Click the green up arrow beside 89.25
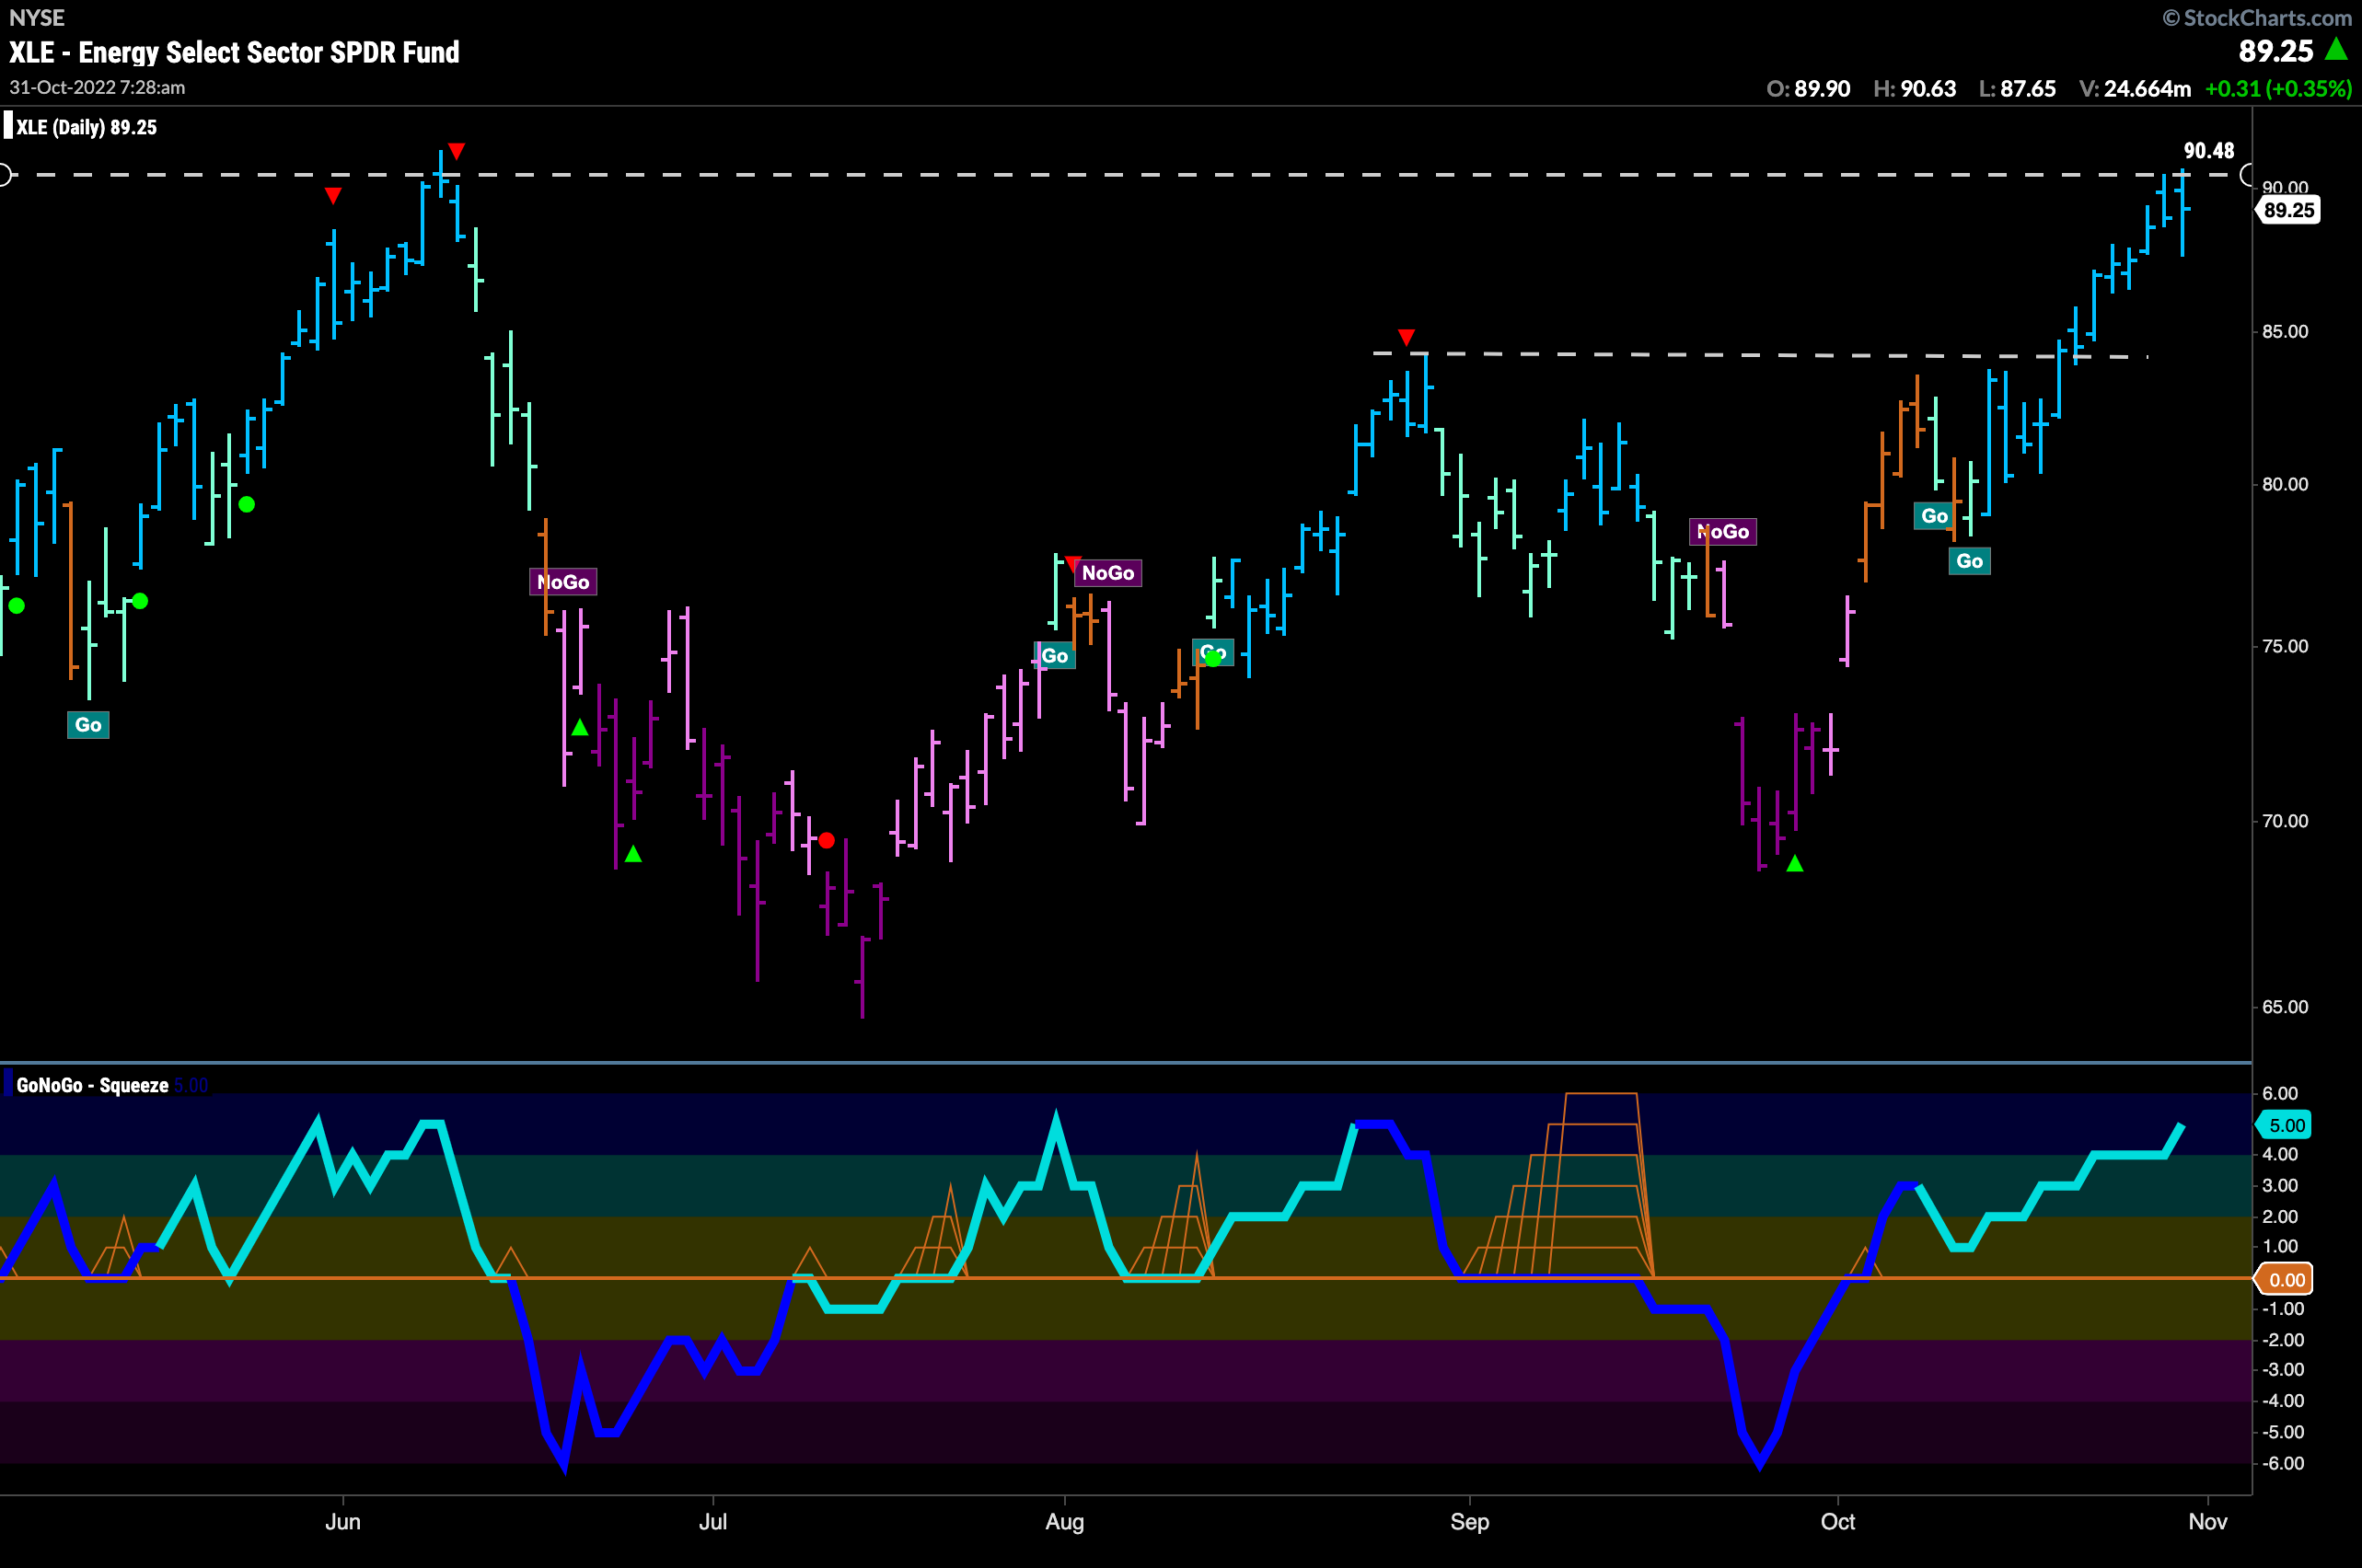Screen dimensions: 2362x1568 [x=2337, y=48]
